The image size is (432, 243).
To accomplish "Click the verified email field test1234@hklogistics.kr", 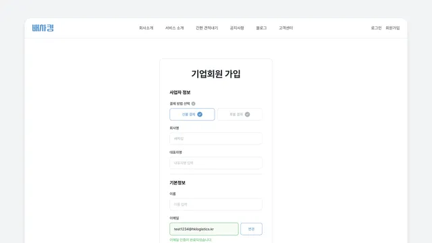I will click(204, 229).
